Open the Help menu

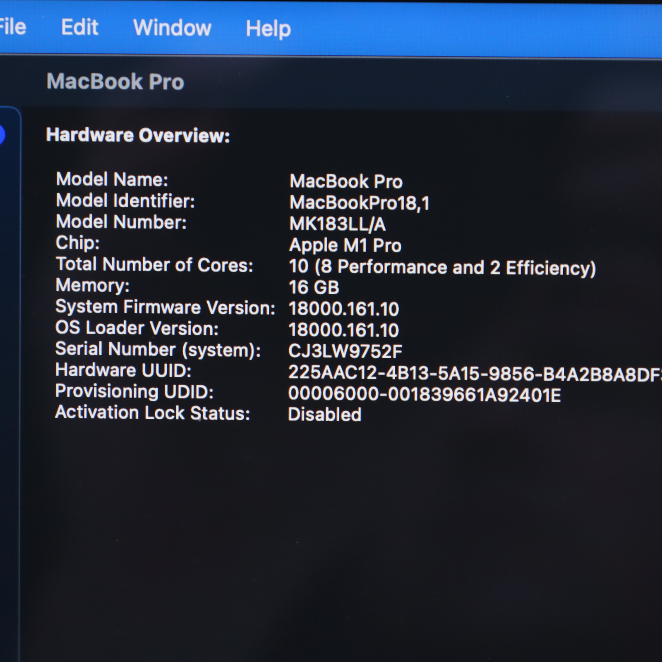[268, 29]
